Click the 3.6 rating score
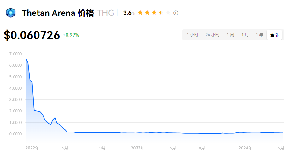This screenshot has width=287, height=158. click(127, 13)
